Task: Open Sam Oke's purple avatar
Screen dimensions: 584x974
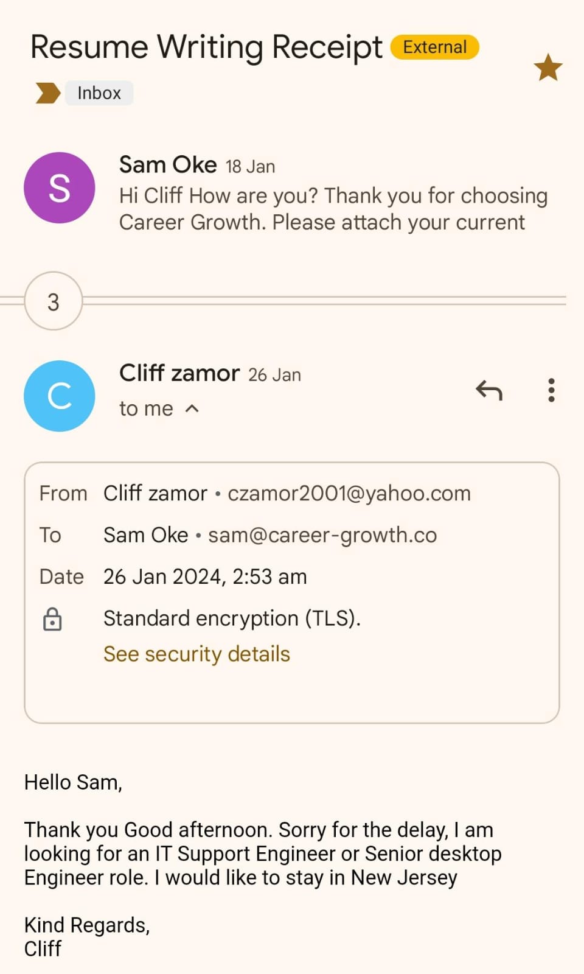Action: point(59,187)
